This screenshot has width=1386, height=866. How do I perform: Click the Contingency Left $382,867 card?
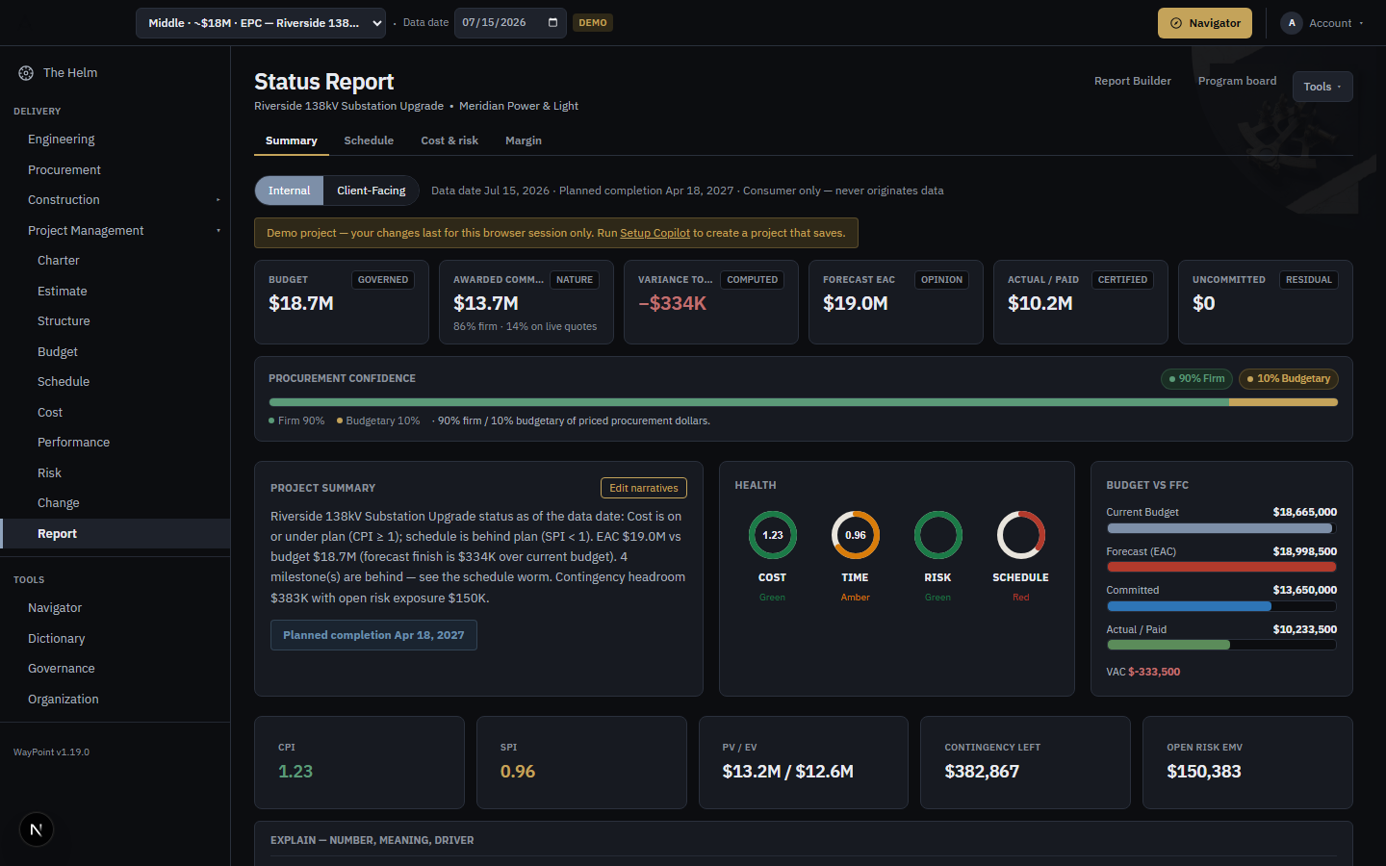(x=1025, y=762)
